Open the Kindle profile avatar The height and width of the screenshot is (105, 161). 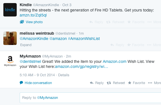point(10,10)
